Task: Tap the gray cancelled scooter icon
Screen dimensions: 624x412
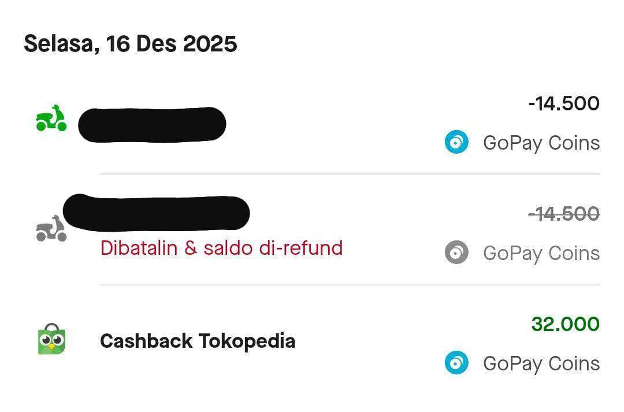Action: tap(51, 229)
